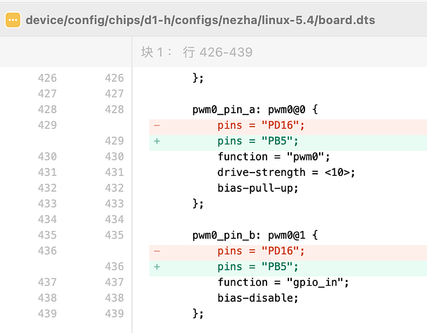Viewport: 427px width, 333px height.
Task: Click the plus marker on added line 436
Action: click(157, 266)
